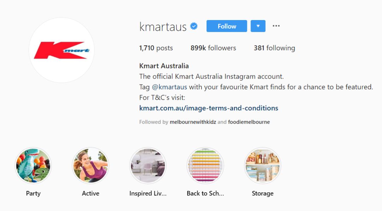This screenshot has width=382, height=211.
Task: Open the Active story highlight
Action: [x=91, y=166]
